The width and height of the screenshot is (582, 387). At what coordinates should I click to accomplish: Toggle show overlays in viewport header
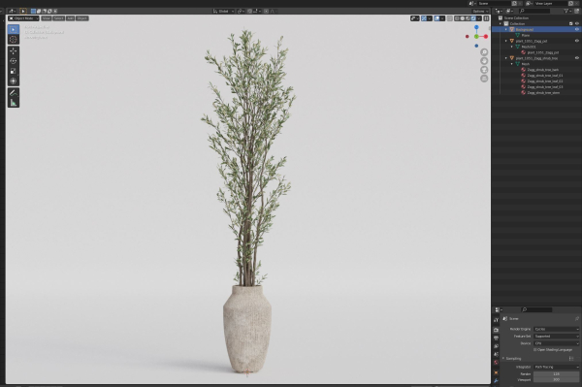click(436, 18)
